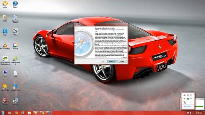Click the yellow round icon in tray popup
Image resolution: width=205 pixels, height=115 pixels.
(184, 99)
